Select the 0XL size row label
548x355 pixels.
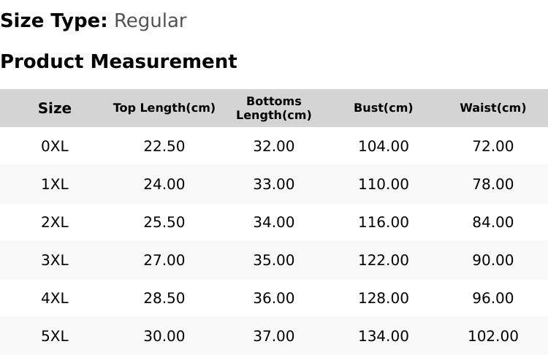(55, 146)
